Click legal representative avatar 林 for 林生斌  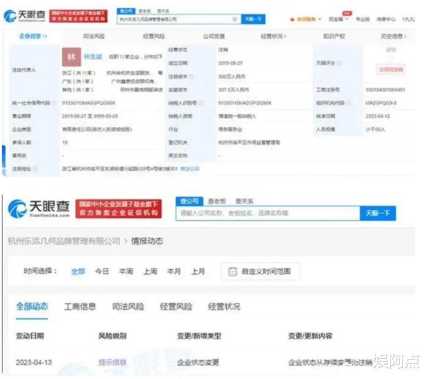72,57
